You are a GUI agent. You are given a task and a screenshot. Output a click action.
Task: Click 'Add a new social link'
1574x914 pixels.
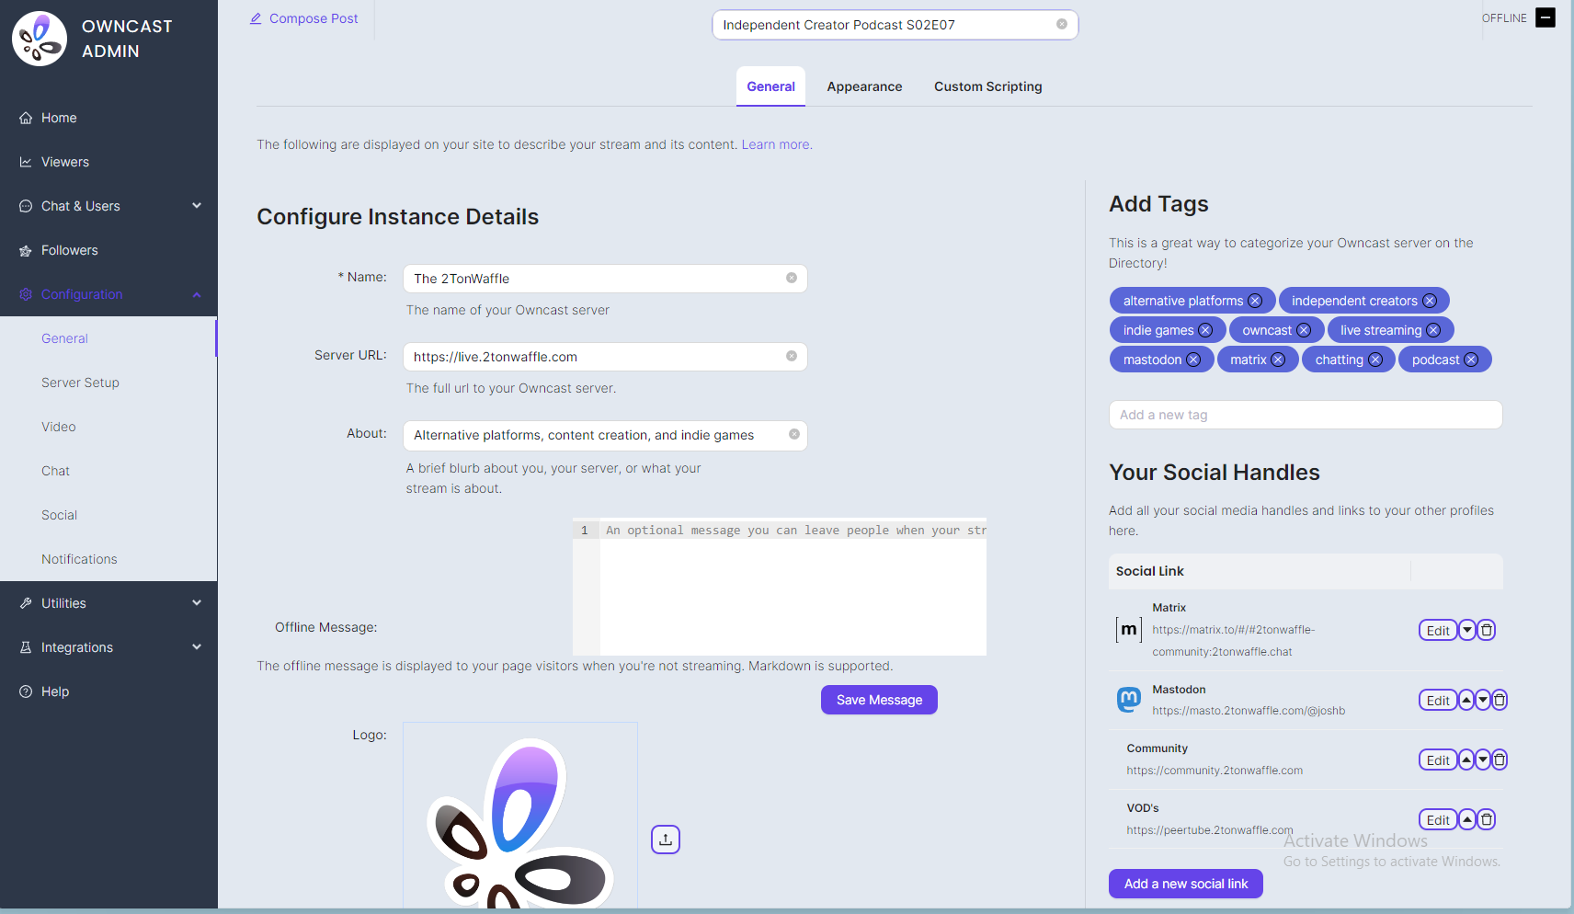pos(1185,884)
